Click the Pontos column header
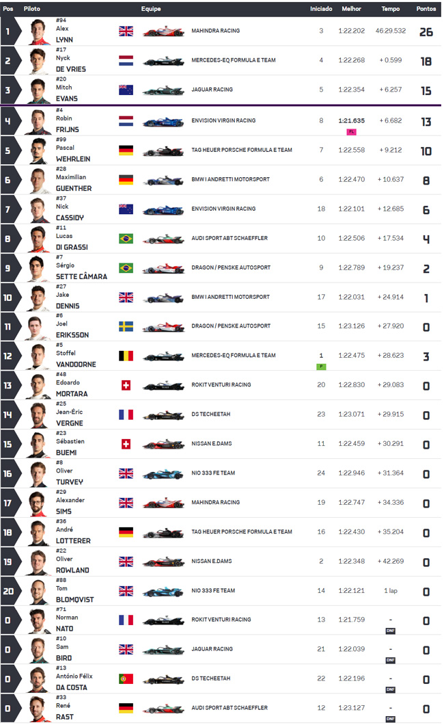The height and width of the screenshot is (725, 444). click(x=426, y=9)
